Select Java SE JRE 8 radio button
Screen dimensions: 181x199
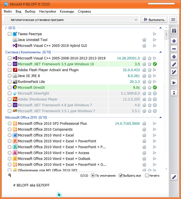[9, 76]
